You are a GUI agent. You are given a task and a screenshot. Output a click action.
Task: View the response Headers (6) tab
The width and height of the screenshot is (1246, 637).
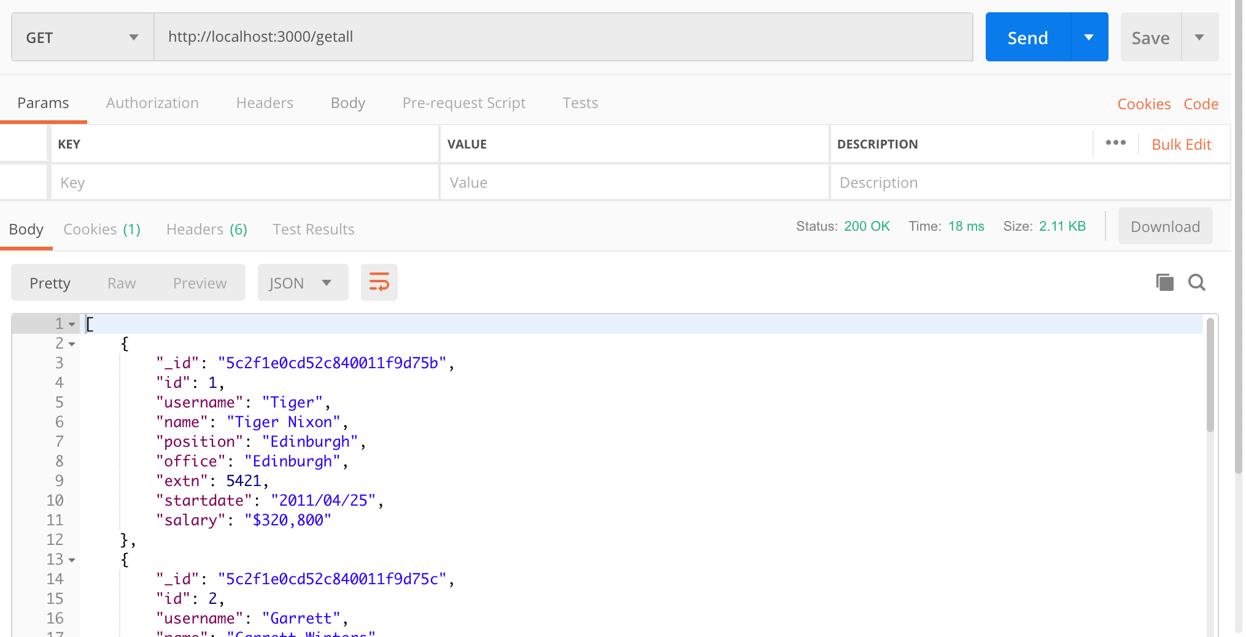click(x=206, y=229)
